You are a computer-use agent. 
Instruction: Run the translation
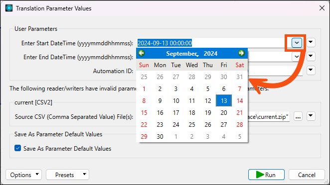(266, 175)
